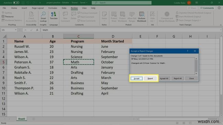
Task: Open the Formulas tab
Action: 53,8
